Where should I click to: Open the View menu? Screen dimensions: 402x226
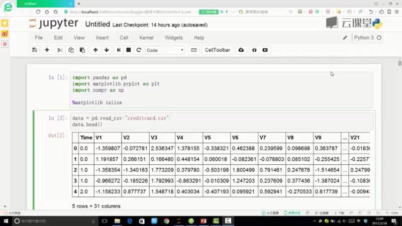coord(79,38)
